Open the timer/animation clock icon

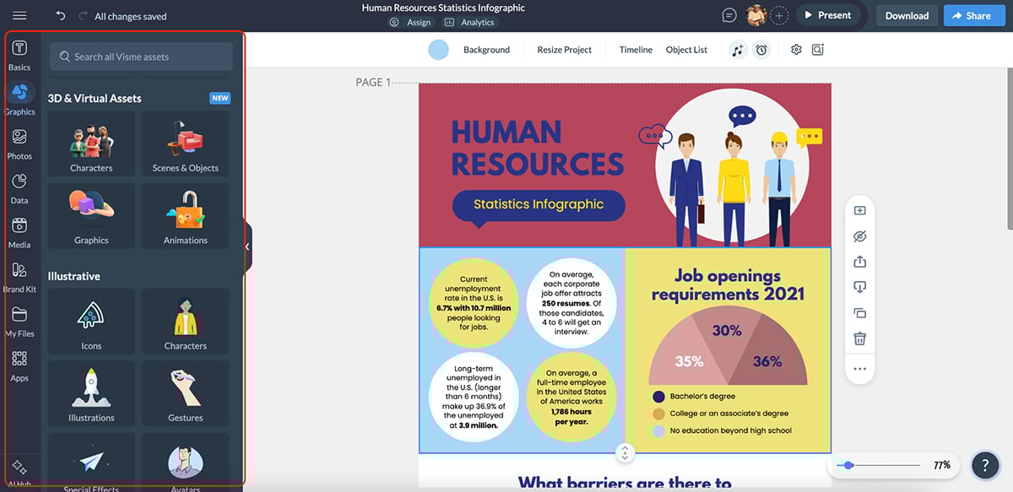pos(761,50)
